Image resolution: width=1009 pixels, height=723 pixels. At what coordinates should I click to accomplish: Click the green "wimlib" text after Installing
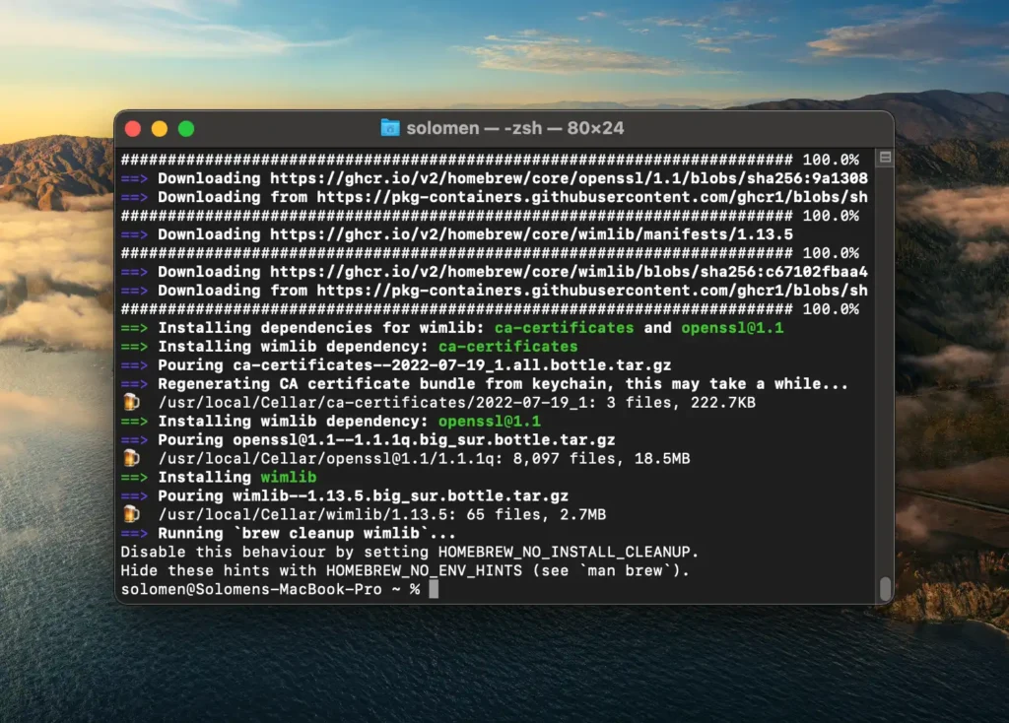289,478
